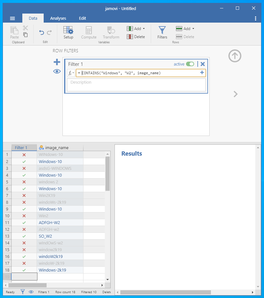Click status bar eye icon

pyautogui.click(x=31, y=292)
